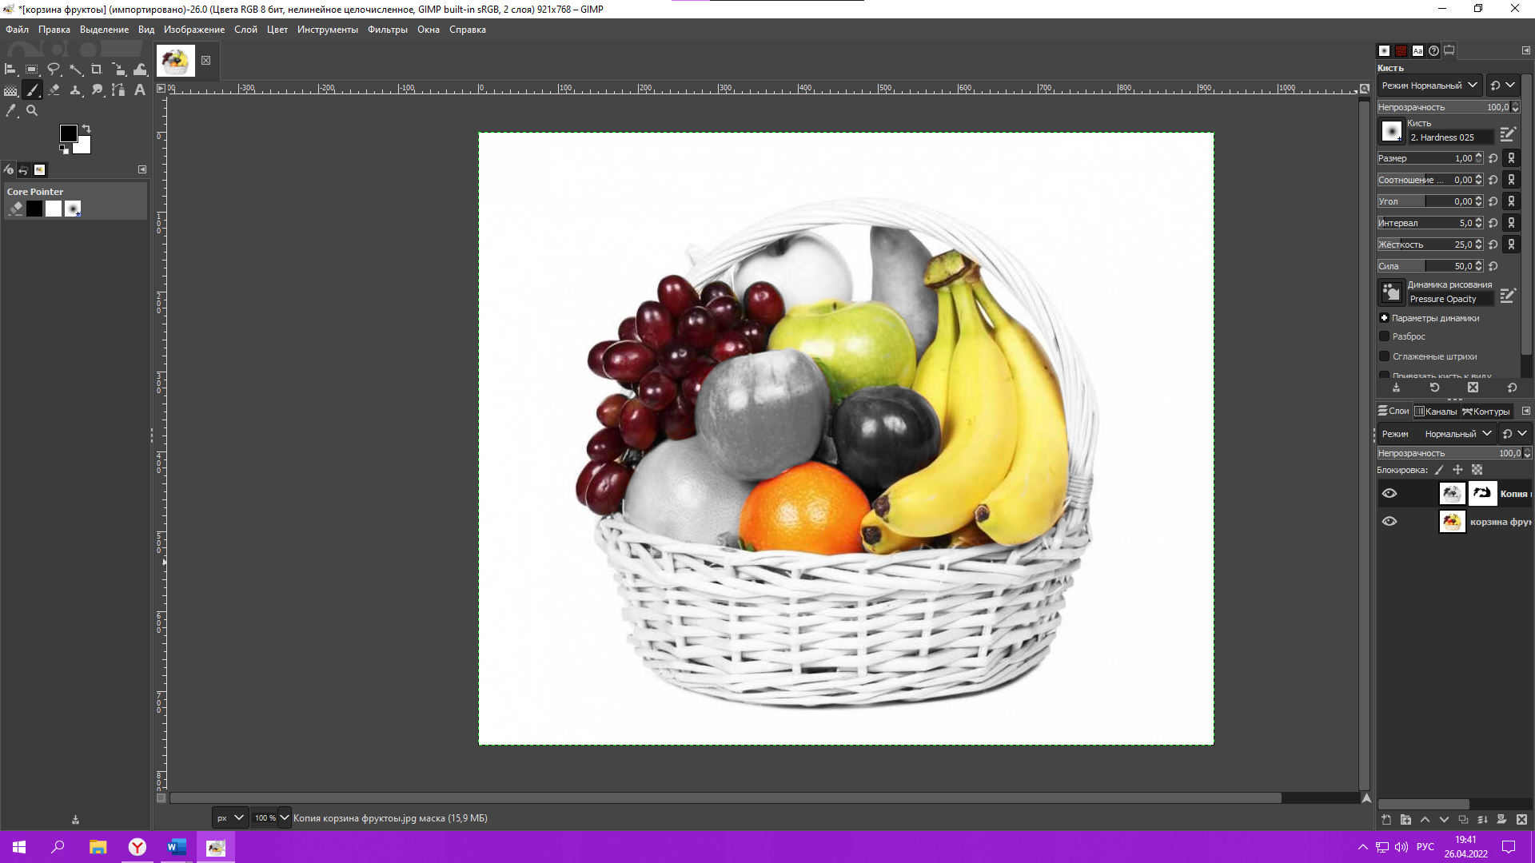Viewport: 1535px width, 863px height.
Task: Save tool preset at options bottom
Action: [x=1396, y=388]
